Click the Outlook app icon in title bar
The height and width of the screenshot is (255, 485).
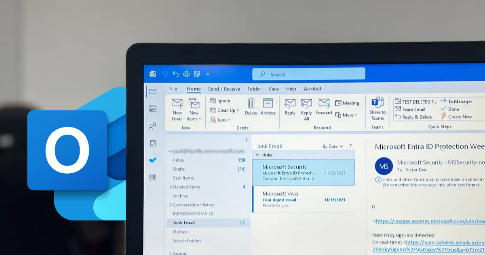(153, 74)
